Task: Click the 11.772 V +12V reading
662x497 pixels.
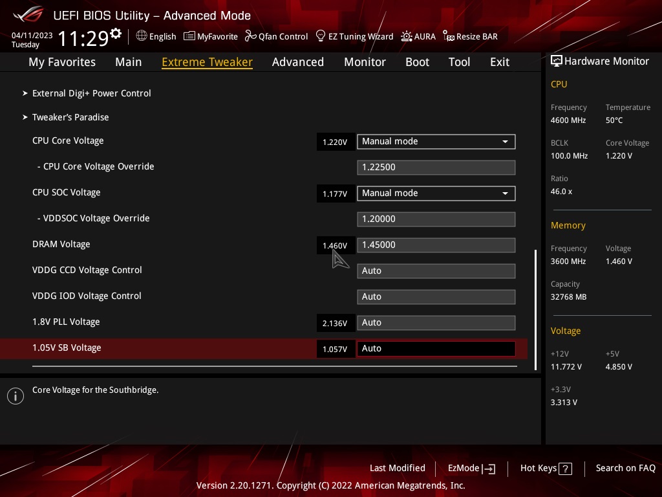Action: click(x=566, y=367)
